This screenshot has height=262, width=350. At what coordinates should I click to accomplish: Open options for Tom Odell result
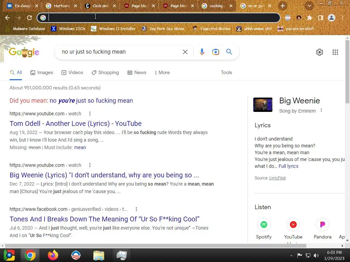pos(90,114)
